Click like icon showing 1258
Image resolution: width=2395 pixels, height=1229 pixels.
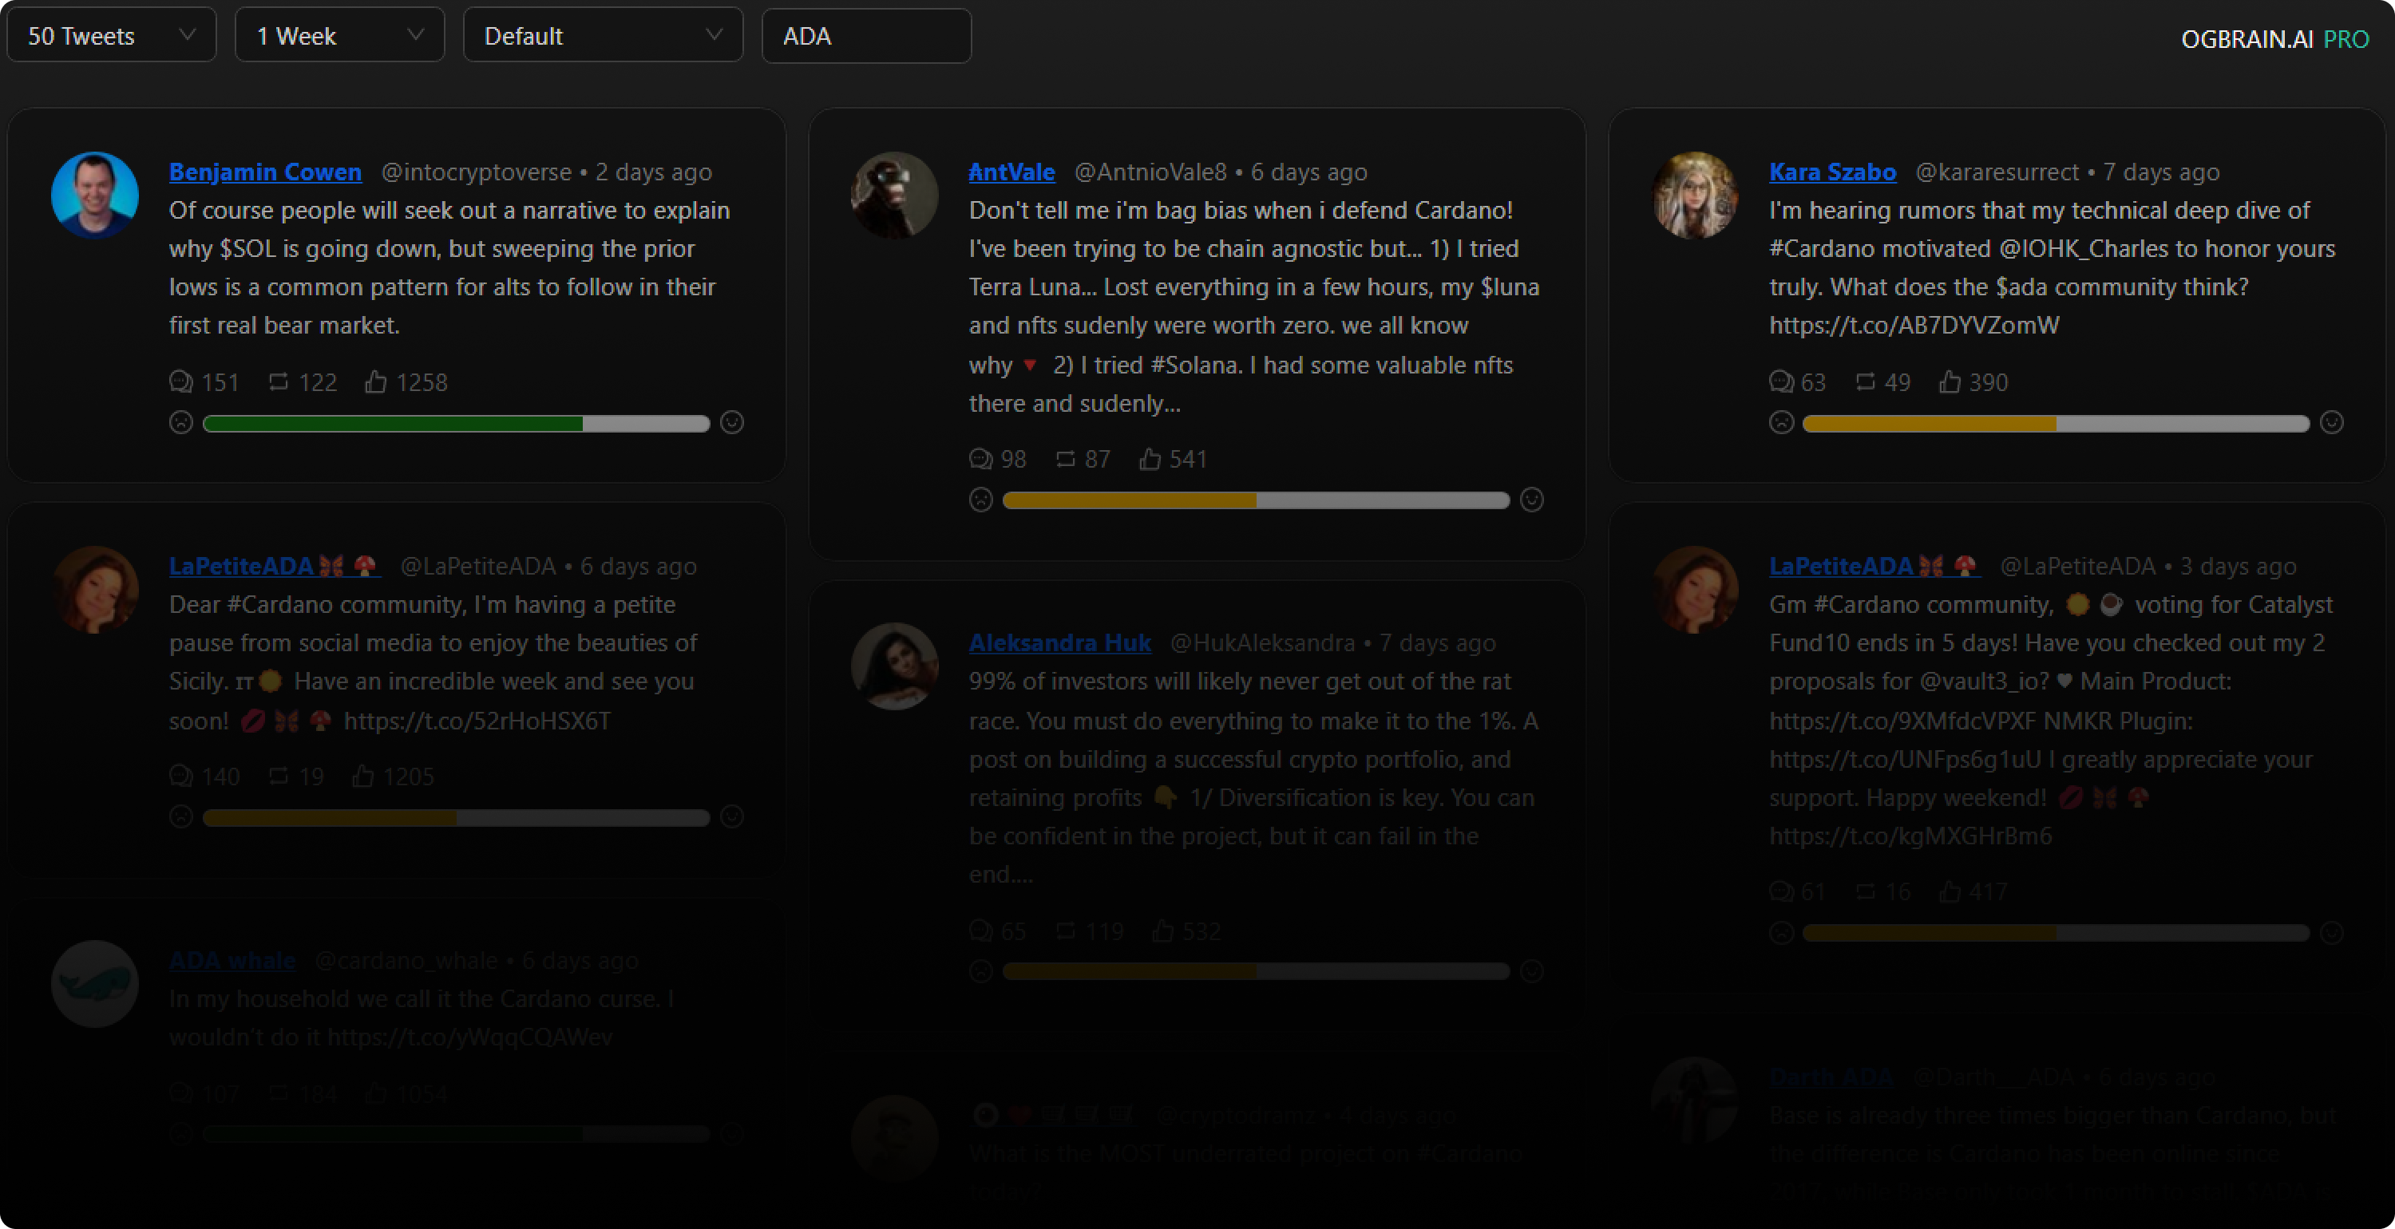point(375,382)
